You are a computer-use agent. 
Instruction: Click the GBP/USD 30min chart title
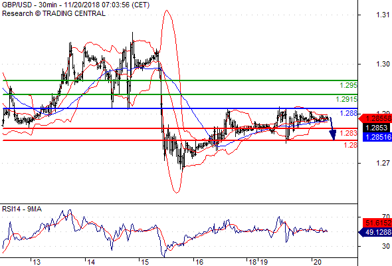pos(76,5)
